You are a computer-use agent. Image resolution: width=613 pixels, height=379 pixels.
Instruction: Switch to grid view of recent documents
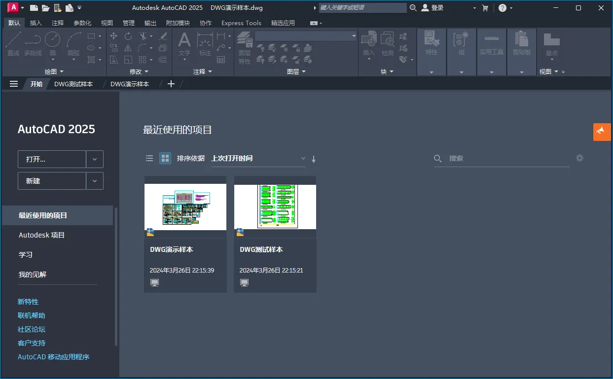pyautogui.click(x=165, y=158)
